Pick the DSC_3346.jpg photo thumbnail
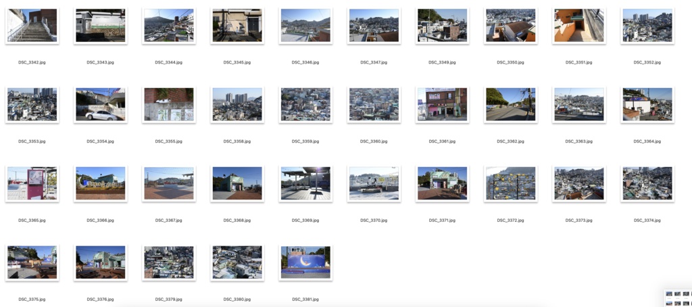Screen dimensions: 692x307 pyautogui.click(x=305, y=26)
